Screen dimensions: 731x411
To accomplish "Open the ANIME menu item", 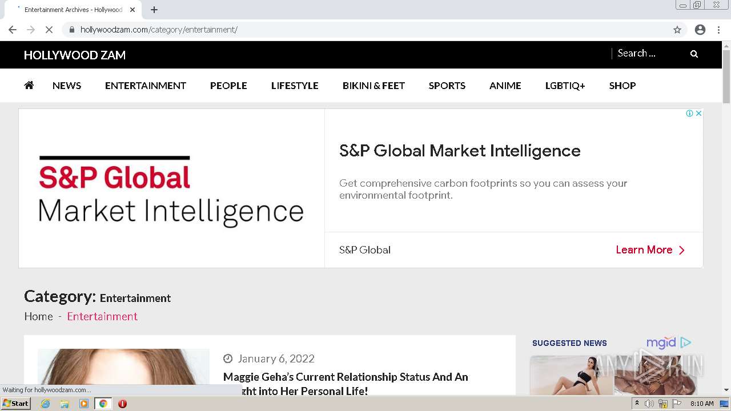I will pos(505,85).
